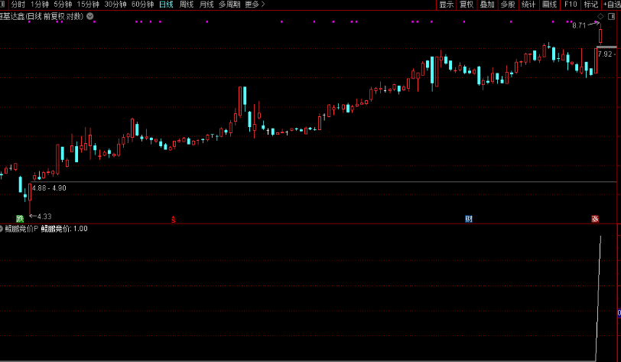The width and height of the screenshot is (621, 362).
Task: Click the 鲲鹏竞价P indicator name
Action: pyautogui.click(x=21, y=229)
